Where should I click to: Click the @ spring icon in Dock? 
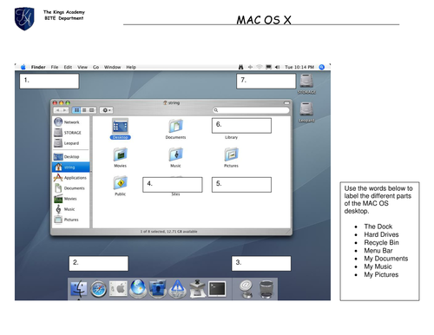click(246, 289)
